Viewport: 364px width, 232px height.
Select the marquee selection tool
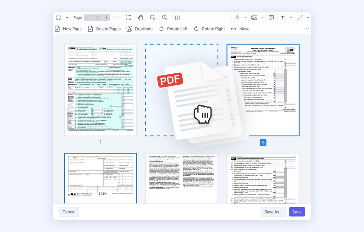[129, 18]
